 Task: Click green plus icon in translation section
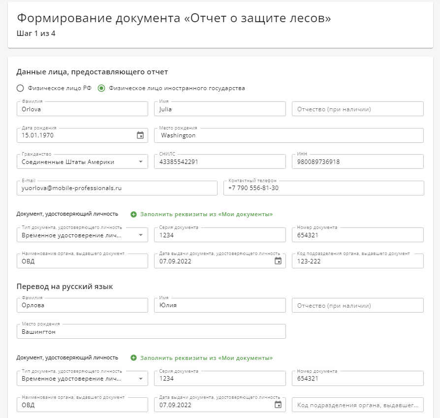133,358
